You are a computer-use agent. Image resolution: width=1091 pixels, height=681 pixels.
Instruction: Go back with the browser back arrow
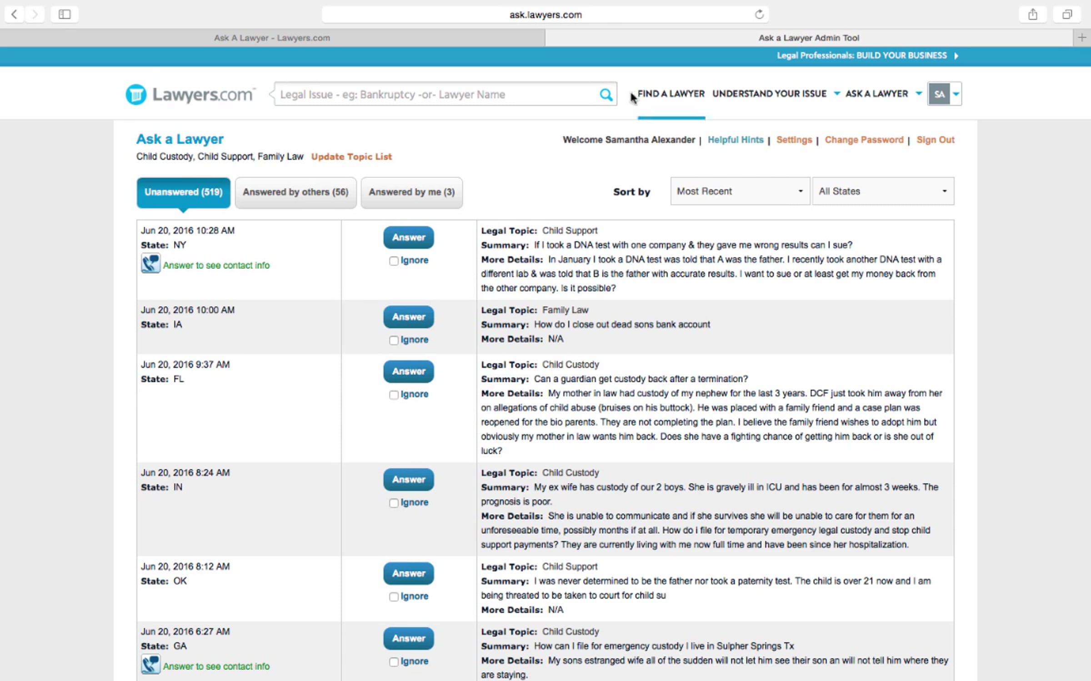coord(15,14)
